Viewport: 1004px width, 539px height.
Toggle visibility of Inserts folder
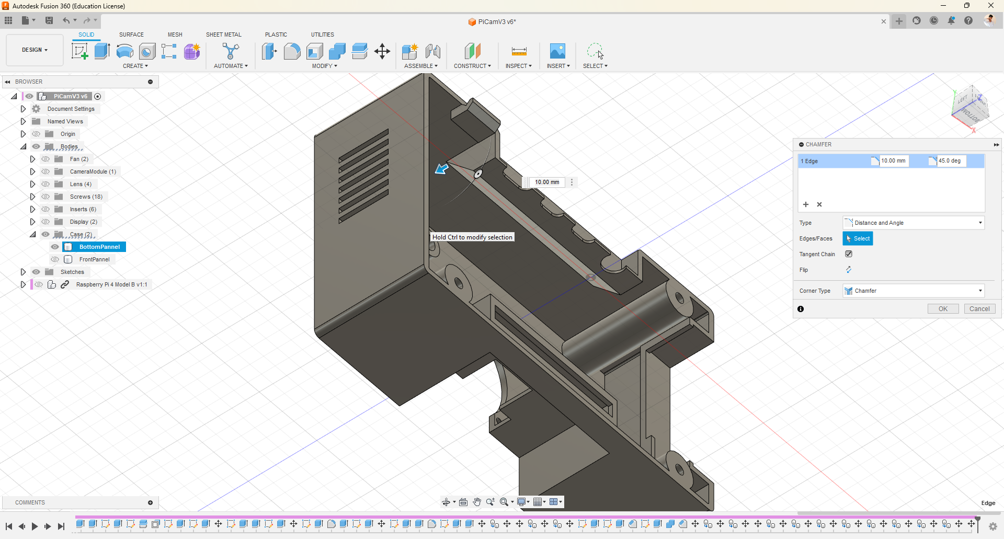(x=45, y=209)
